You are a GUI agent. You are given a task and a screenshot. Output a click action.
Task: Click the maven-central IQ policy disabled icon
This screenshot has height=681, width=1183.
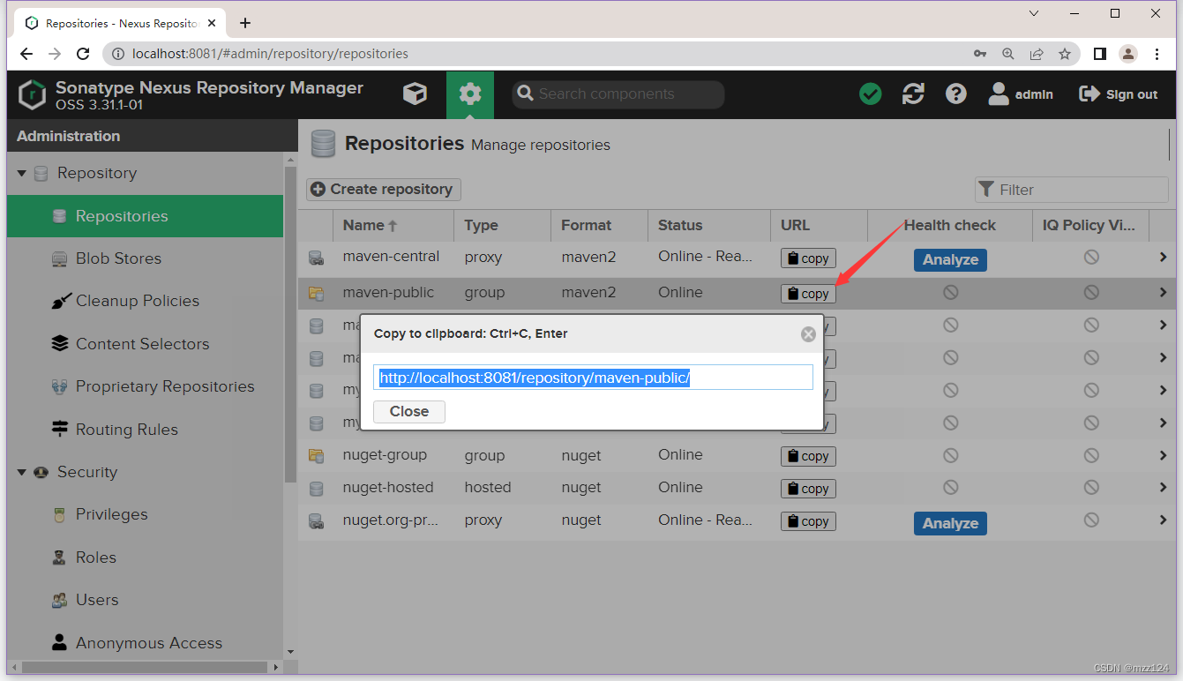click(x=1091, y=257)
